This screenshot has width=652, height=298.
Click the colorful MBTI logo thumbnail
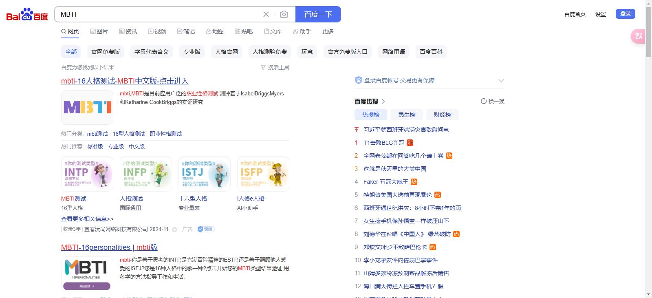point(87,107)
